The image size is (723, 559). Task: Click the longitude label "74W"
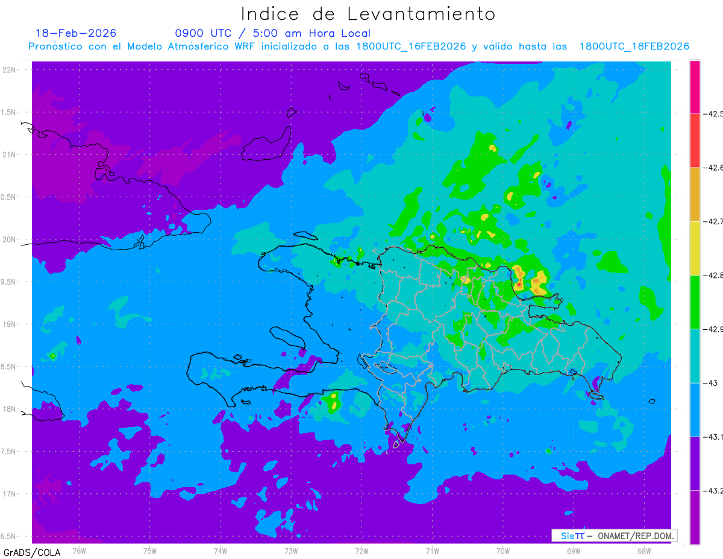pyautogui.click(x=221, y=551)
